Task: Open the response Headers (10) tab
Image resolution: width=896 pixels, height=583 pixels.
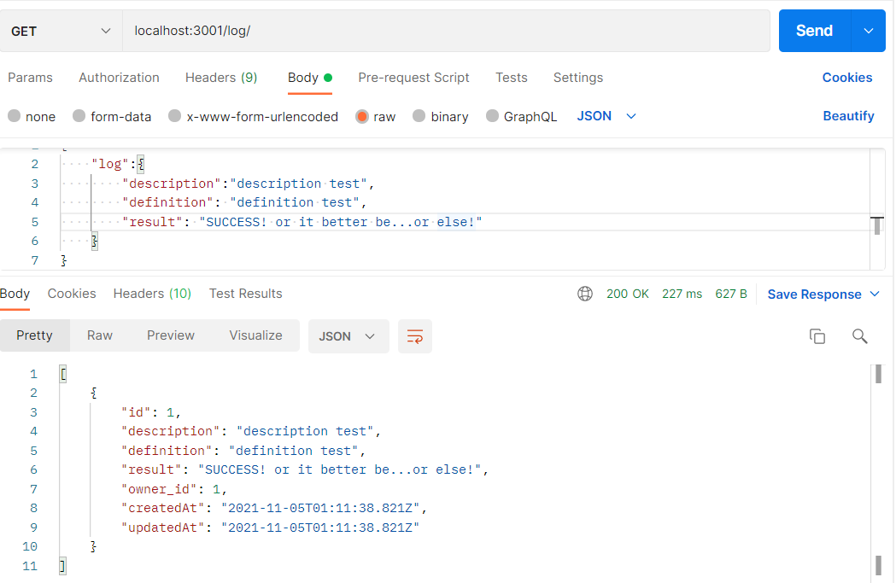Action: (x=152, y=294)
